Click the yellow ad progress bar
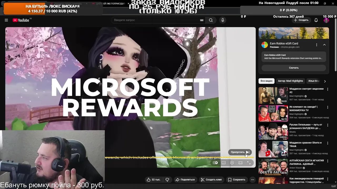 click(180, 157)
